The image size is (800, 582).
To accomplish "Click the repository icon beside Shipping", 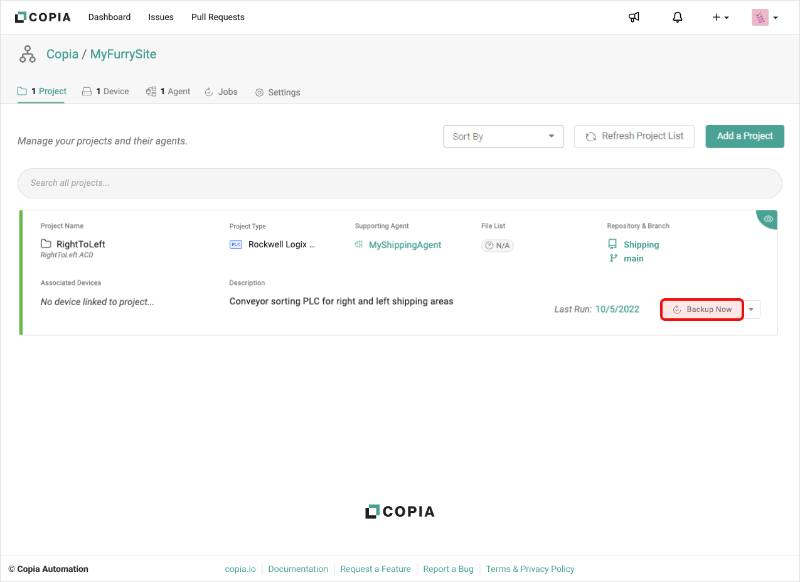I will (613, 244).
